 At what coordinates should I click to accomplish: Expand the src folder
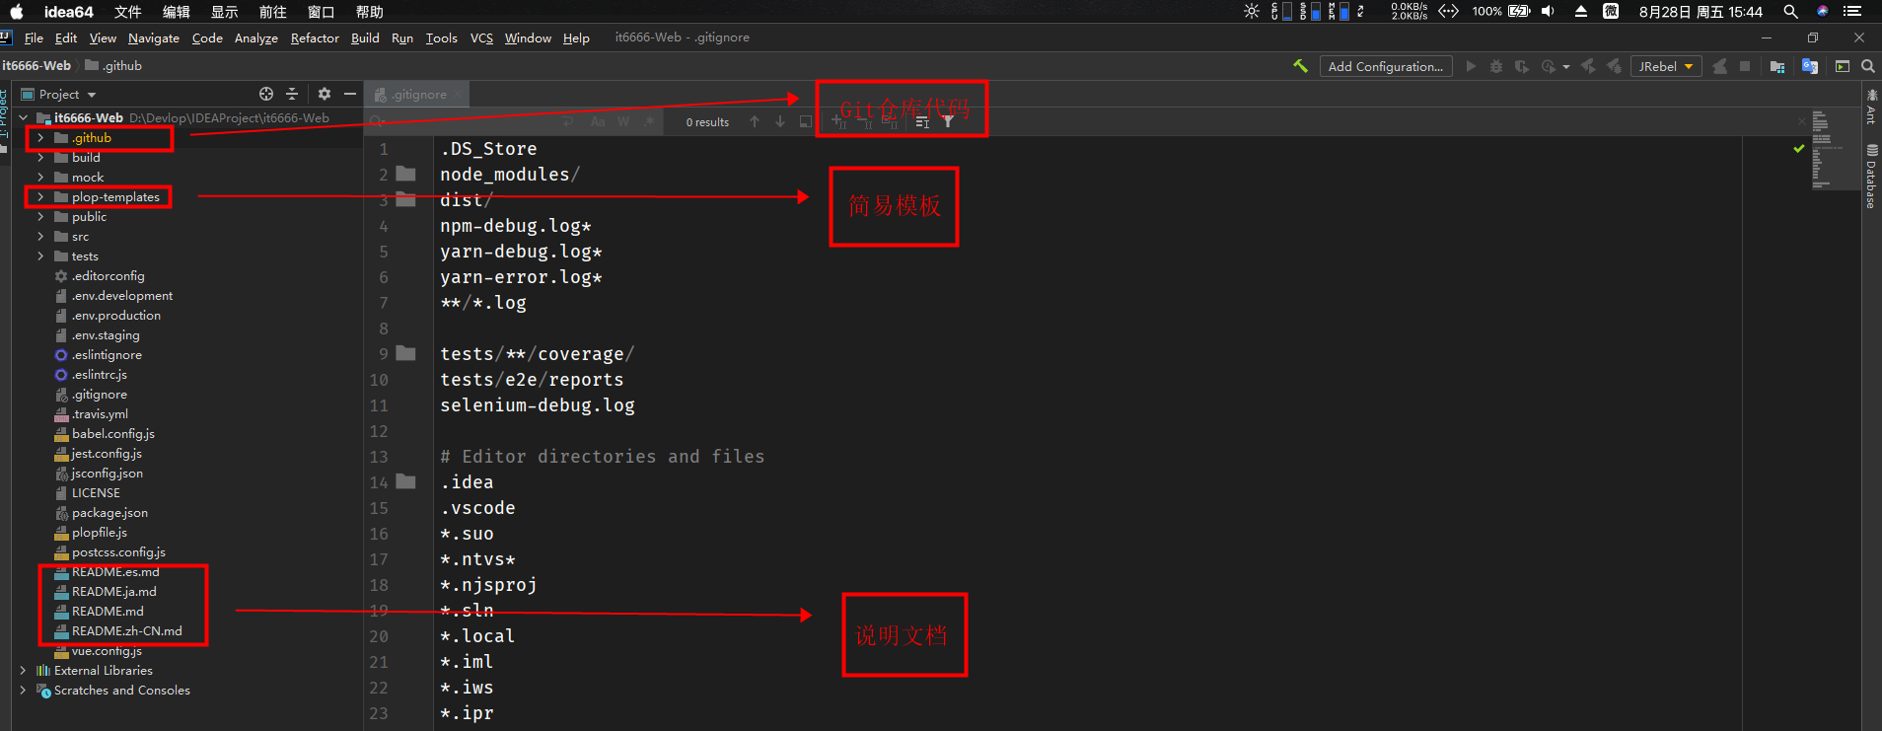(40, 237)
